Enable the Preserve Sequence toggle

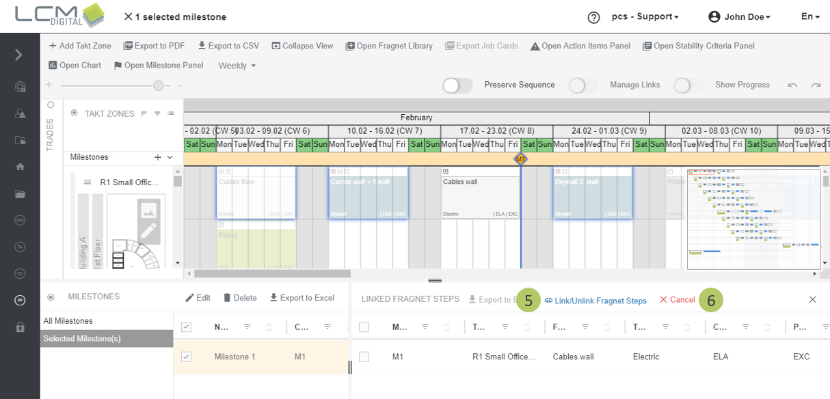pyautogui.click(x=457, y=85)
